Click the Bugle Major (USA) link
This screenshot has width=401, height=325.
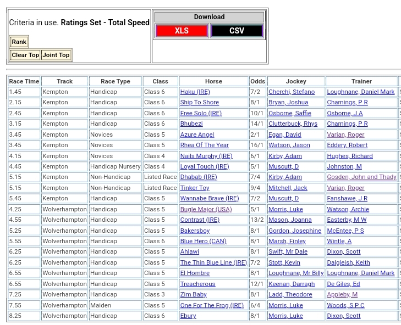click(206, 209)
